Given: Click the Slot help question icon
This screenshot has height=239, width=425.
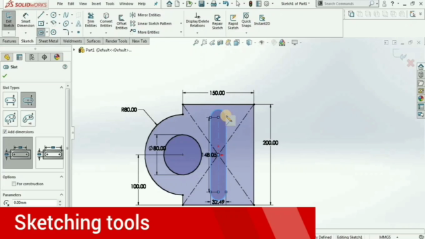Looking at the screenshot, I should click(65, 67).
